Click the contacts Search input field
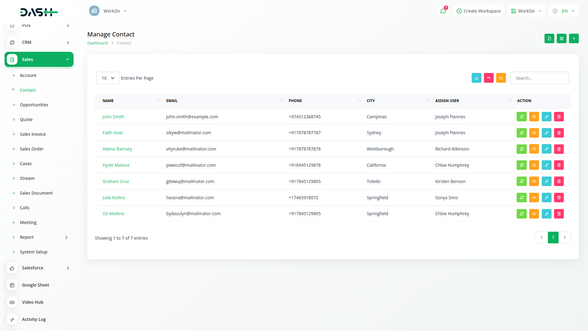This screenshot has height=331, width=588. point(539,78)
